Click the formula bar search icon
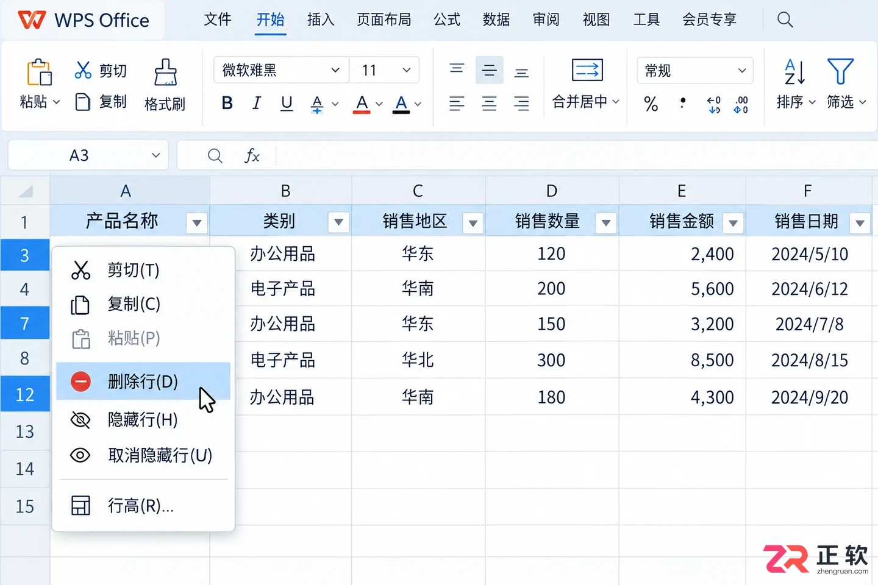878x585 pixels. [215, 156]
